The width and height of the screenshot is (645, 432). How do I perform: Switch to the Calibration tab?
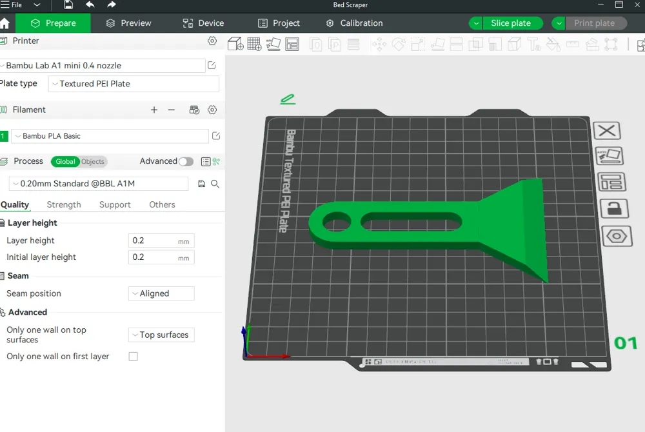click(354, 23)
